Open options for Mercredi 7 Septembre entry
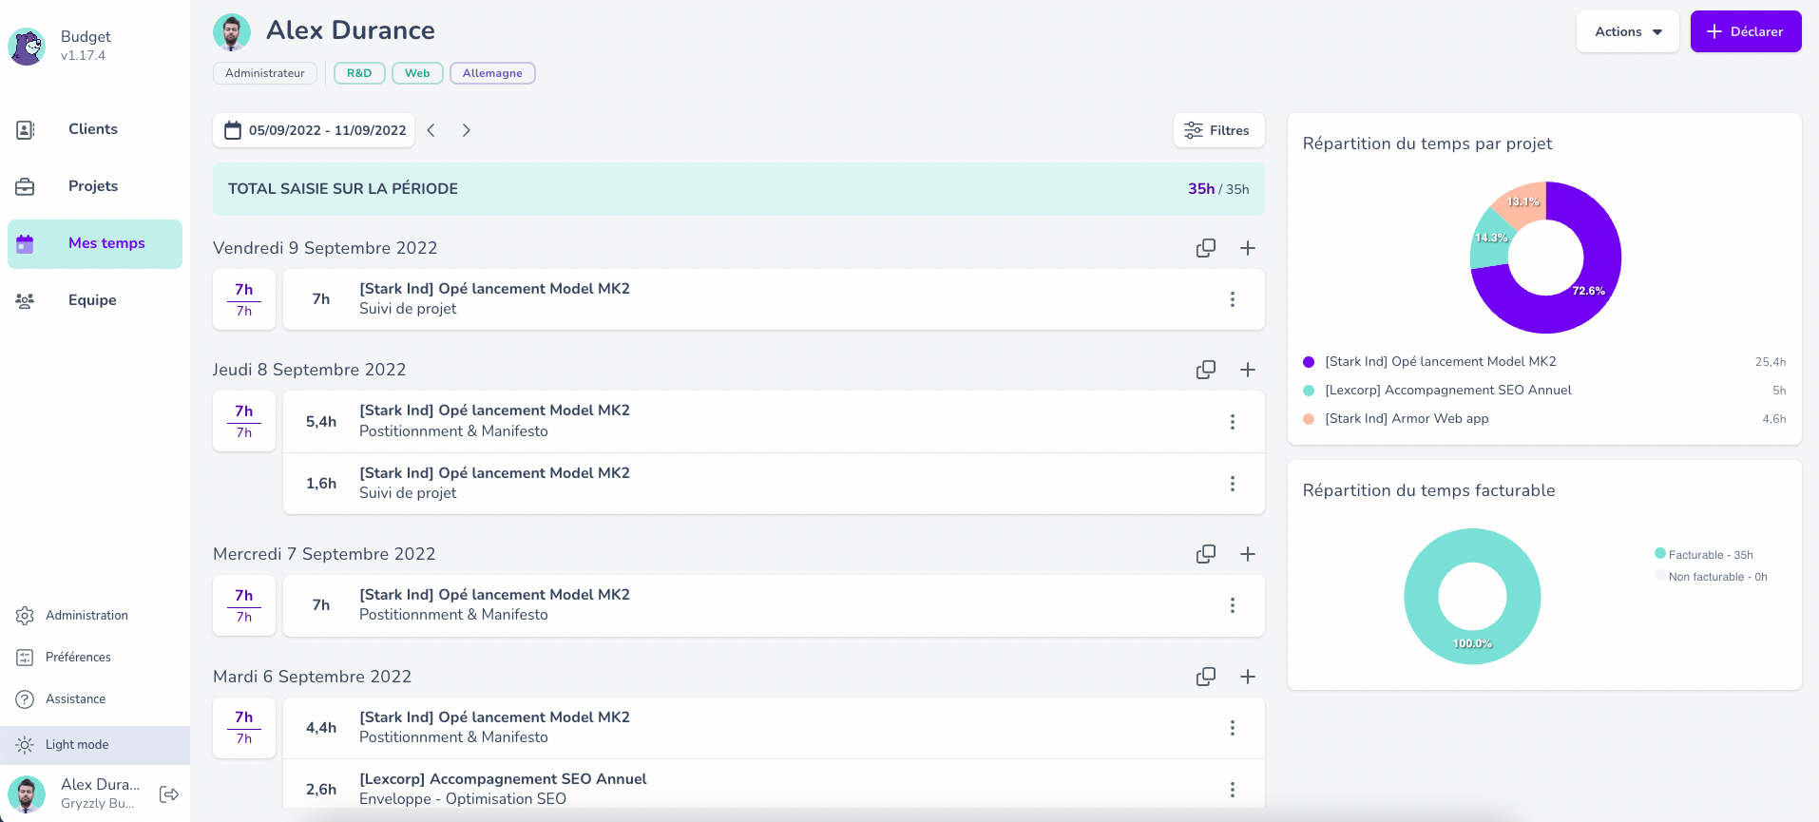This screenshot has height=822, width=1819. [x=1233, y=605]
